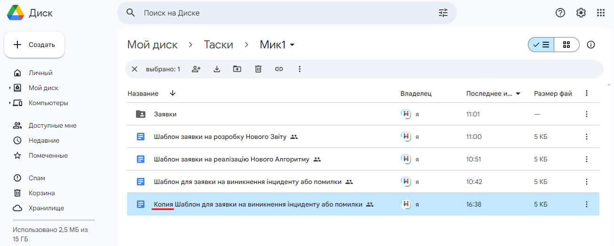614x246 pixels.
Task: Click the Поиск на Диске field
Action: 282,13
